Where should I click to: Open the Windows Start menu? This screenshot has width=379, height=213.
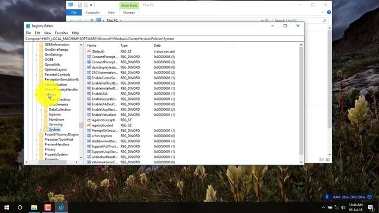point(7,208)
